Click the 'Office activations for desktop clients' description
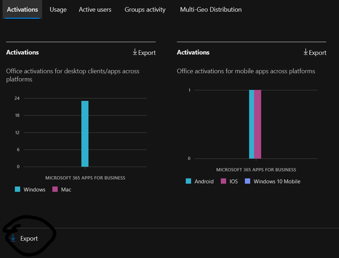Screen dimensions: 339x258 73,75
